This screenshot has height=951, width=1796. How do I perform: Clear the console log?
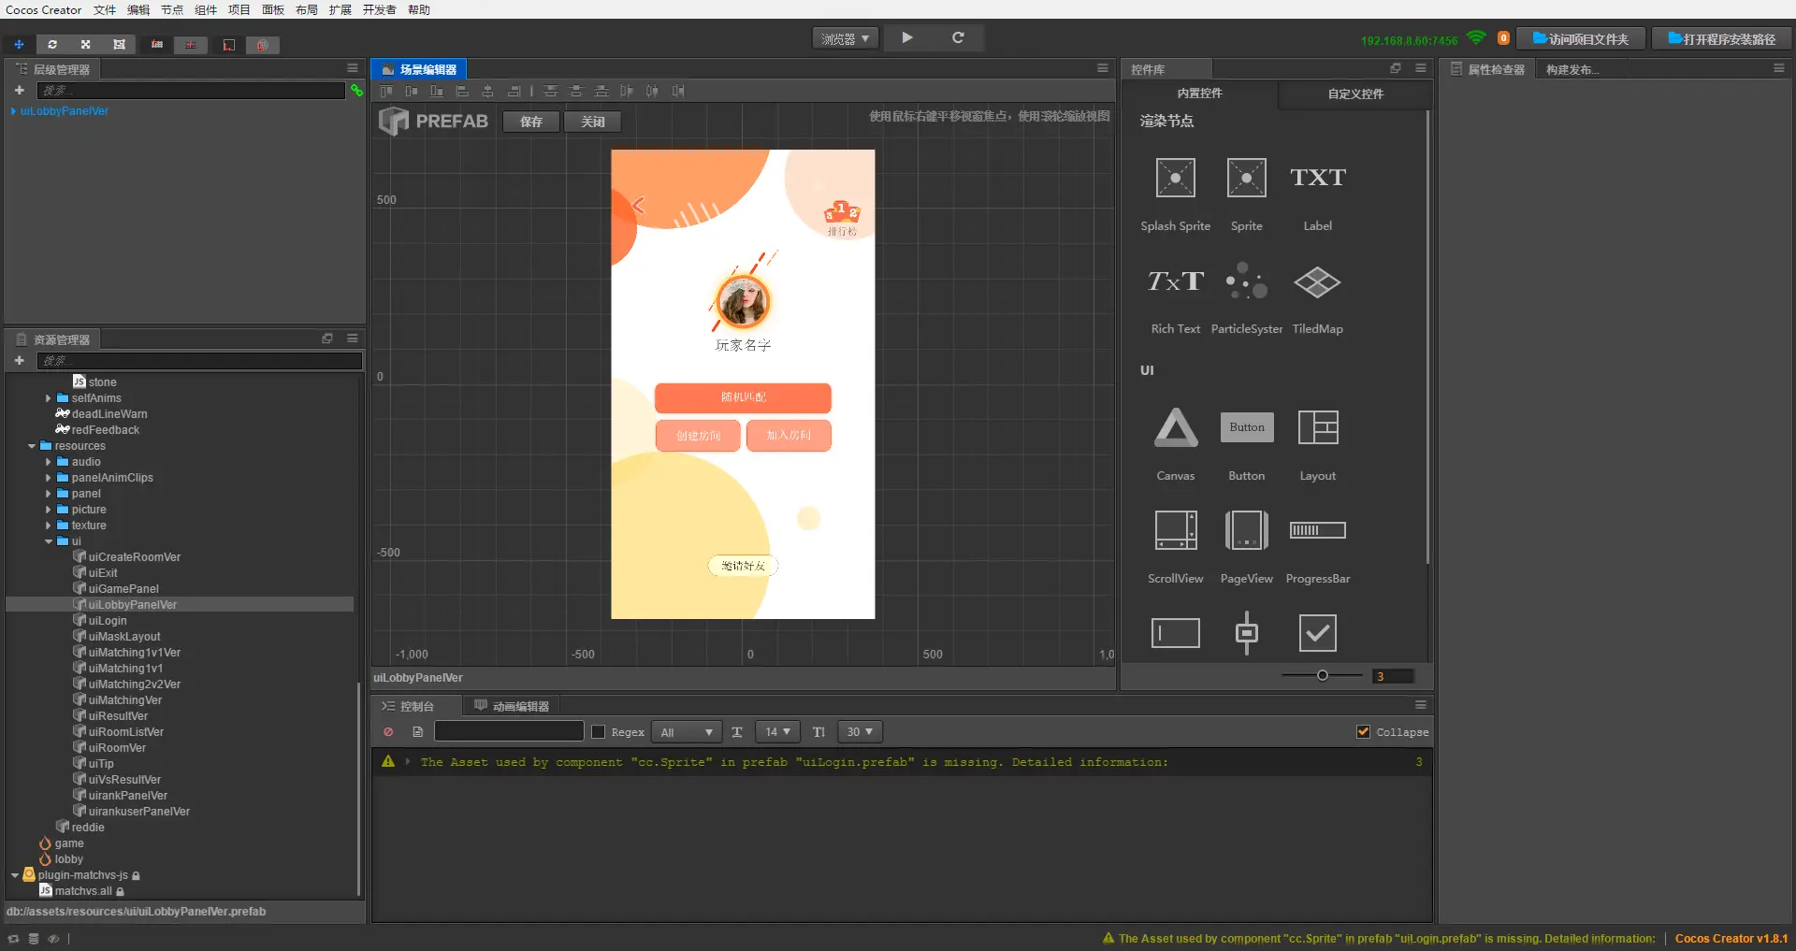[x=388, y=732]
